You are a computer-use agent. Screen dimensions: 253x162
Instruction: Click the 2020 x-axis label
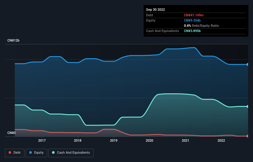[149, 140]
